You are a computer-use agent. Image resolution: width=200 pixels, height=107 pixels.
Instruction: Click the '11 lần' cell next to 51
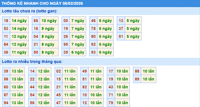coord(96,79)
